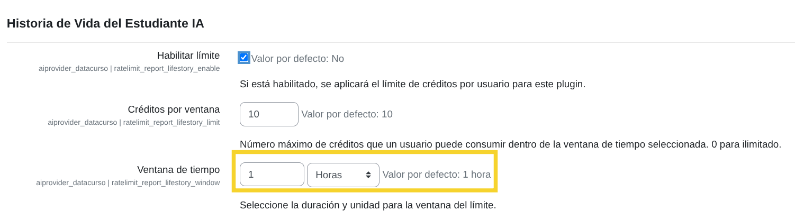Click the Créditos por ventana setting label
This screenshot has width=795, height=220.
pyautogui.click(x=174, y=109)
